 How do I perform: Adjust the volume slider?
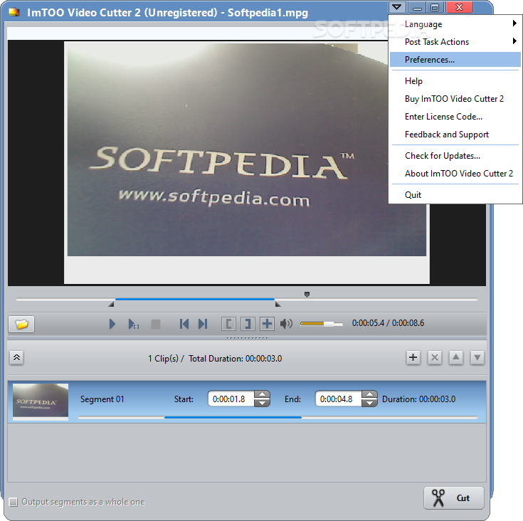(321, 324)
